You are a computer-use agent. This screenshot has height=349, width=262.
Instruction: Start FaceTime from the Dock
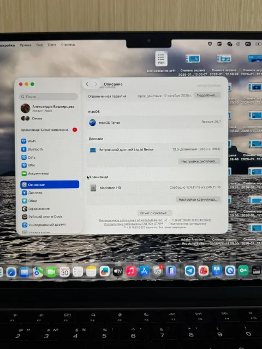pyautogui.click(x=51, y=272)
